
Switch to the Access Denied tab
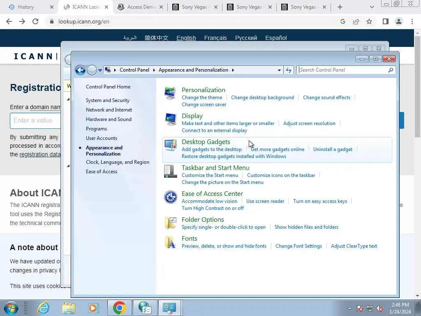141,7
